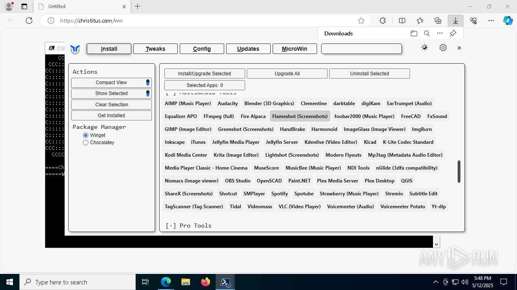Add page to favorites star icon
Viewport: 517px width, 290px height.
click(x=361, y=21)
